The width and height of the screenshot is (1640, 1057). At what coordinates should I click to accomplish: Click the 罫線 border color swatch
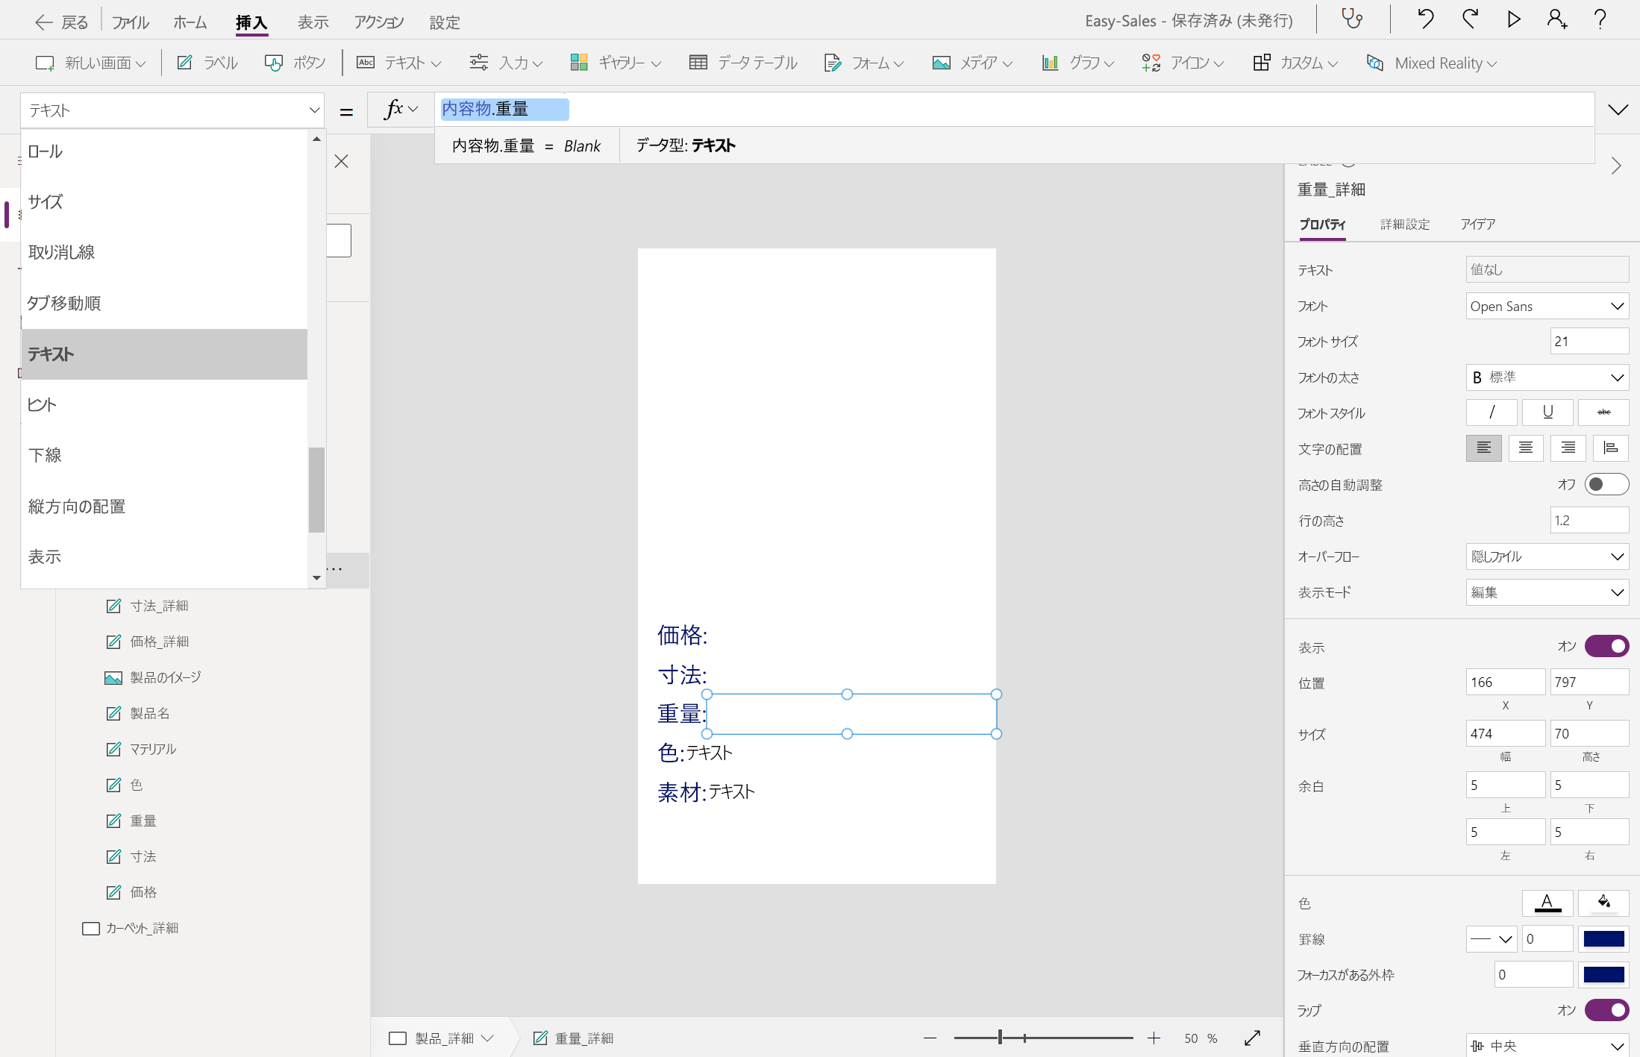(x=1603, y=939)
